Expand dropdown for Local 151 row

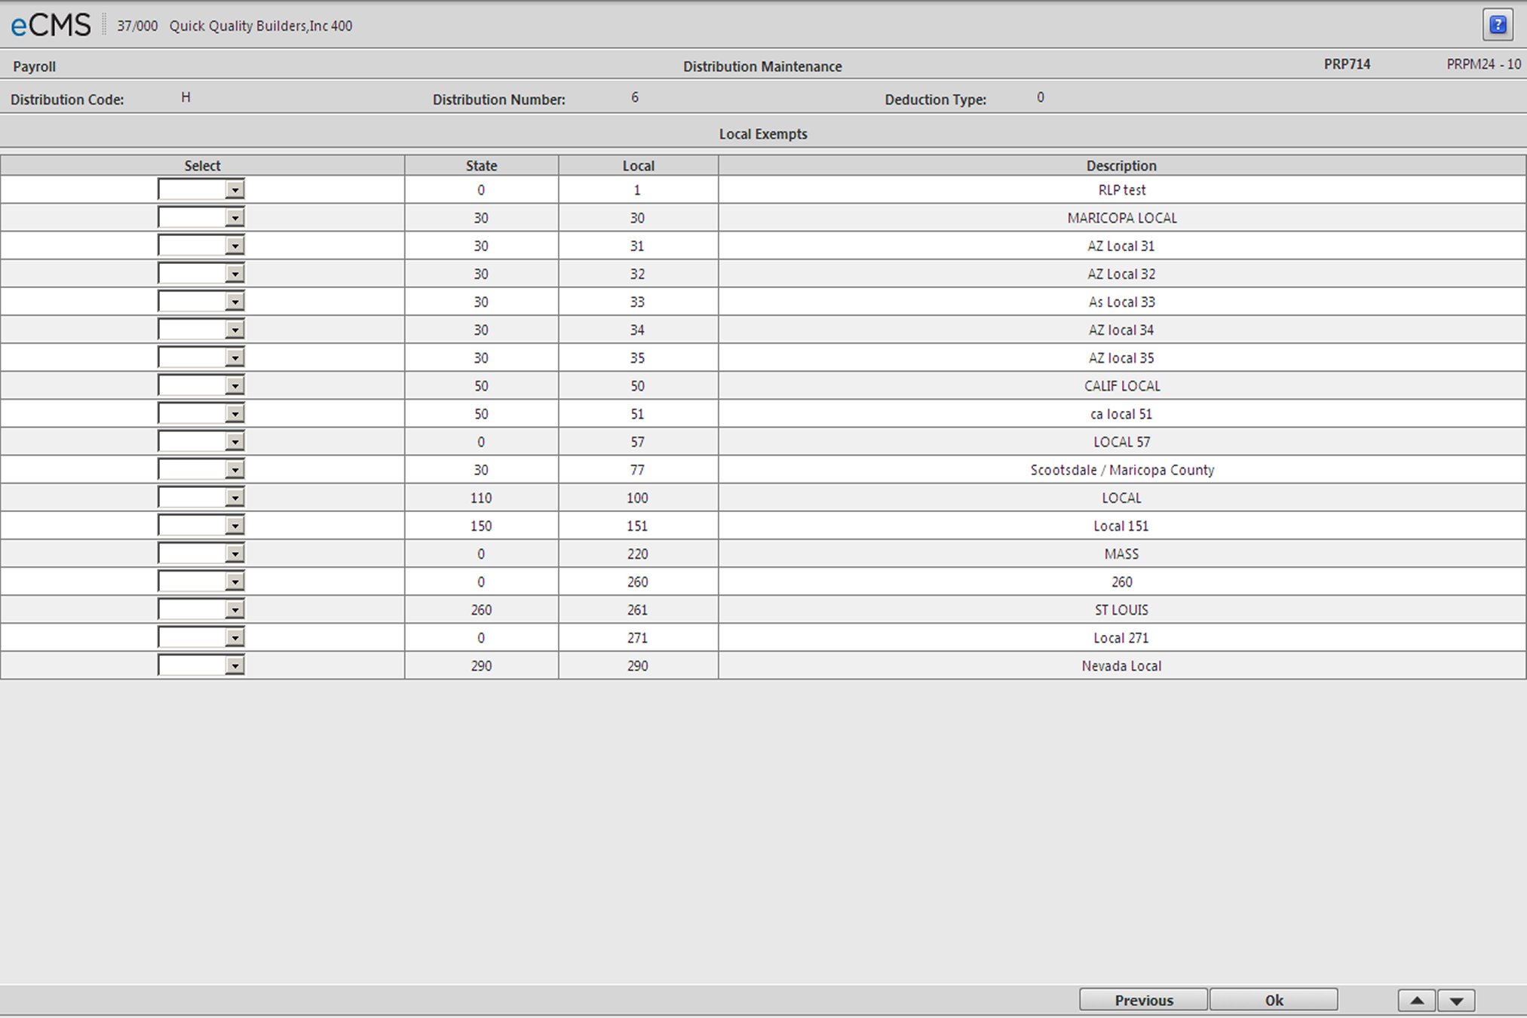pyautogui.click(x=235, y=526)
